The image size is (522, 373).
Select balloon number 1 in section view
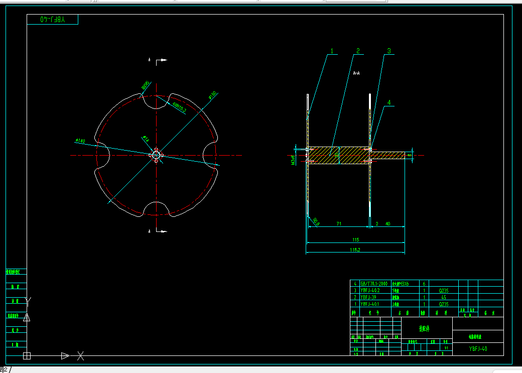pyautogui.click(x=332, y=51)
